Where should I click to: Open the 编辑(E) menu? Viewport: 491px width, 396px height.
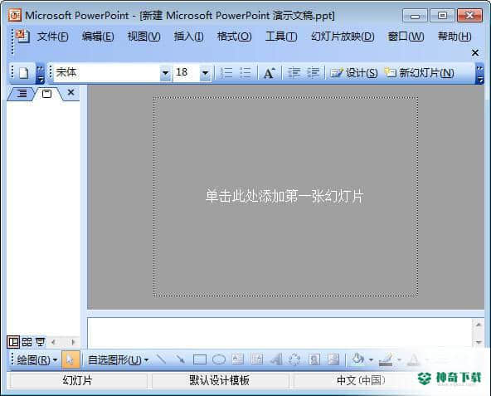(98, 37)
